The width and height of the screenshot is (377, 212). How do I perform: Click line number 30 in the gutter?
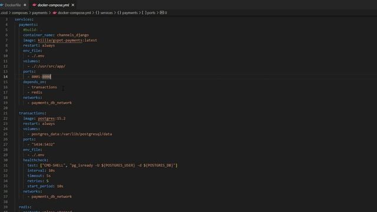point(5,160)
